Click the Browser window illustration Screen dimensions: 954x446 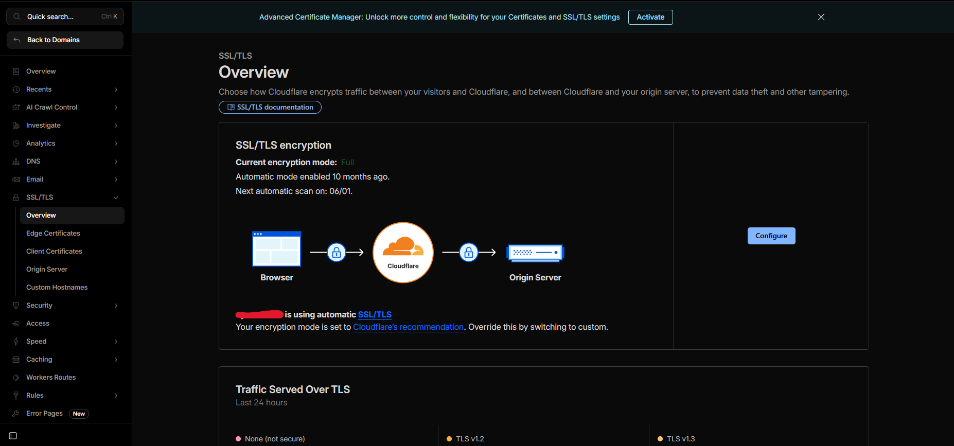pos(277,249)
